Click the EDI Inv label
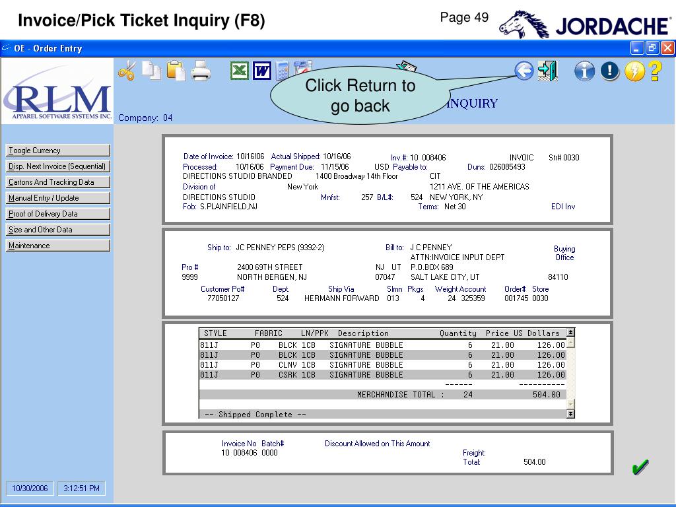 (x=563, y=207)
